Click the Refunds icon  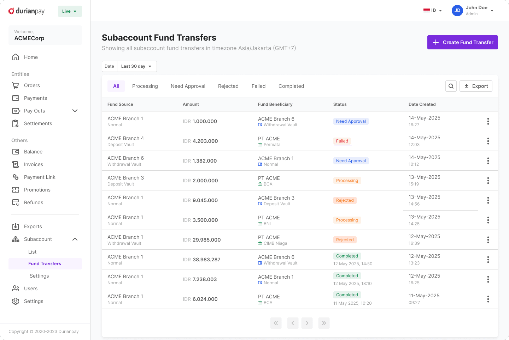(16, 202)
